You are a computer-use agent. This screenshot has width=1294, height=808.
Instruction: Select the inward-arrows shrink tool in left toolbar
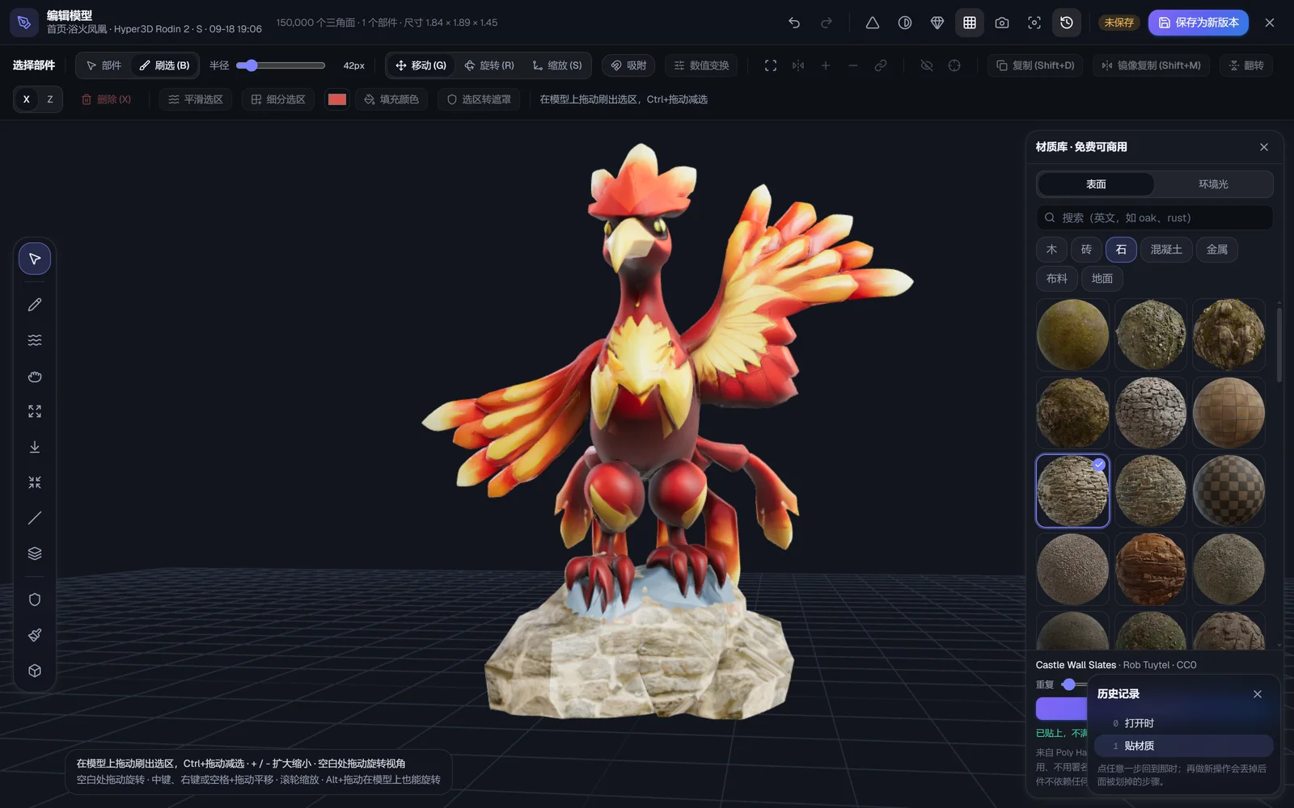click(35, 482)
